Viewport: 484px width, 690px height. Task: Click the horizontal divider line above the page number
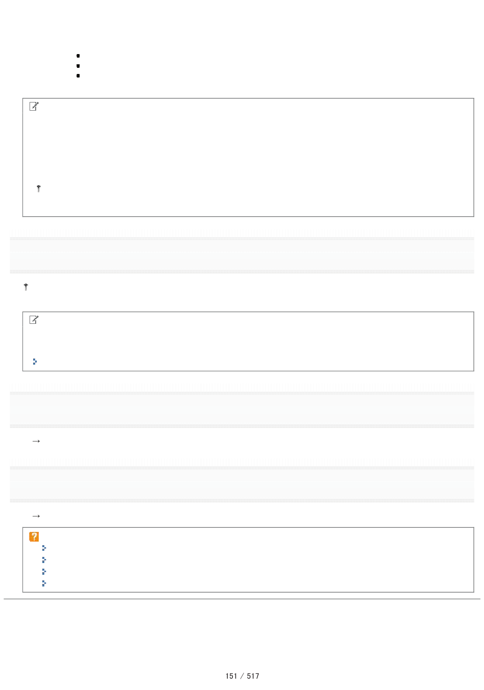tap(242, 599)
